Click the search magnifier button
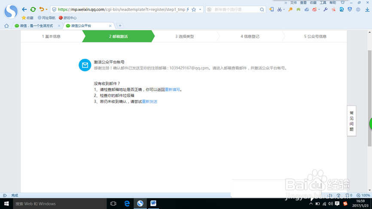372x209 pixels. tap(262, 9)
